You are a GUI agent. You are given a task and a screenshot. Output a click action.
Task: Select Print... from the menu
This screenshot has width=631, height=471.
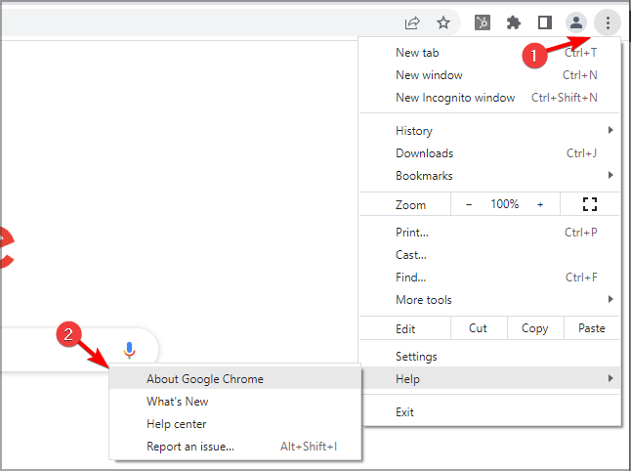[489, 233]
